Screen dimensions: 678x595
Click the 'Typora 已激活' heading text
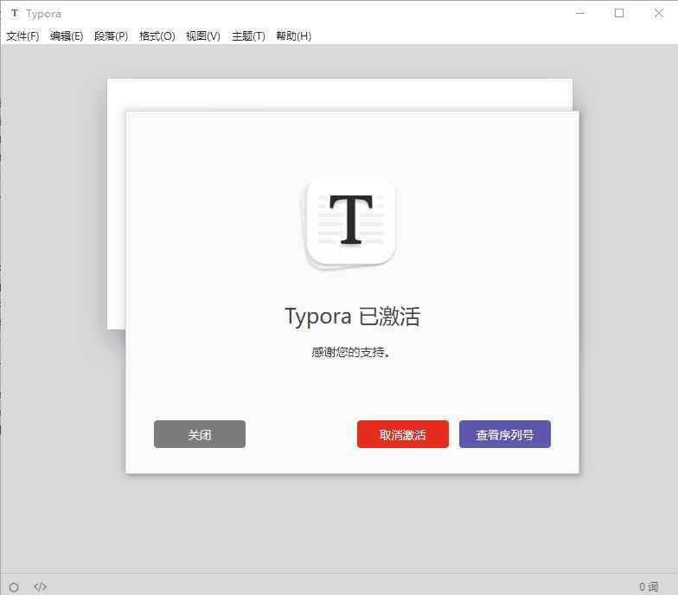coord(352,317)
